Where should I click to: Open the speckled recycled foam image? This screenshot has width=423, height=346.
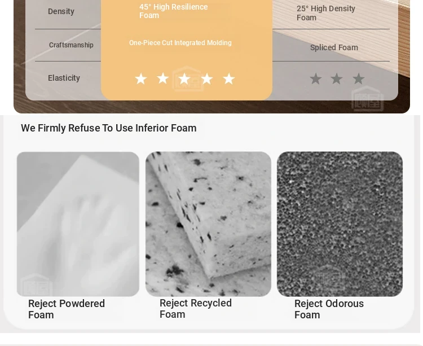pos(208,224)
